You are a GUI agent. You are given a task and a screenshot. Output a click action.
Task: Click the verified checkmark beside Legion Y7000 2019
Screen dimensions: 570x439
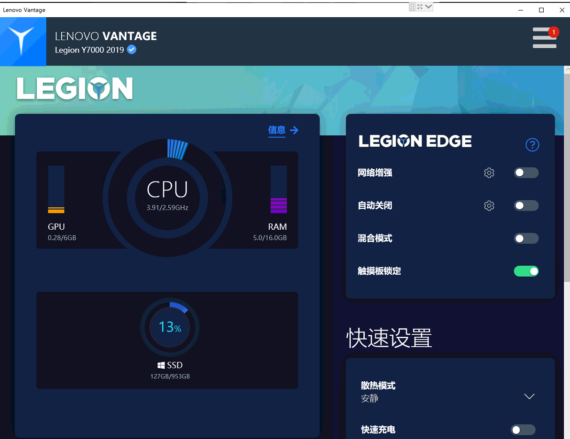click(132, 50)
